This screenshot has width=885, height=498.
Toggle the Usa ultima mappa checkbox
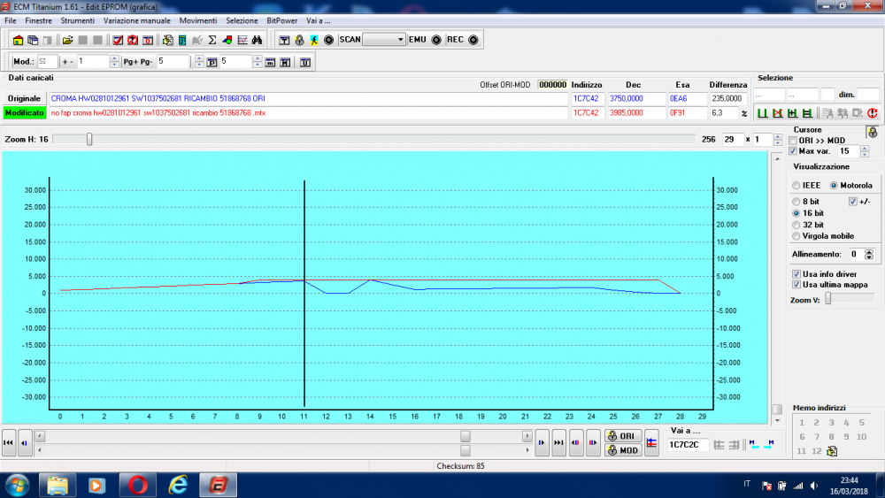point(796,285)
